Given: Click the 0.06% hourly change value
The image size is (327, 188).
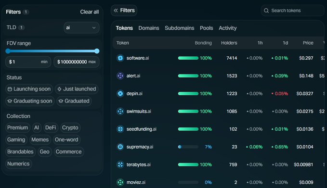Looking at the screenshot, I should point(254,147).
